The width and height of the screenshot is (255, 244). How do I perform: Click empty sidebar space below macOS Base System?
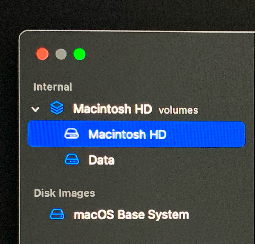(x=130, y=232)
